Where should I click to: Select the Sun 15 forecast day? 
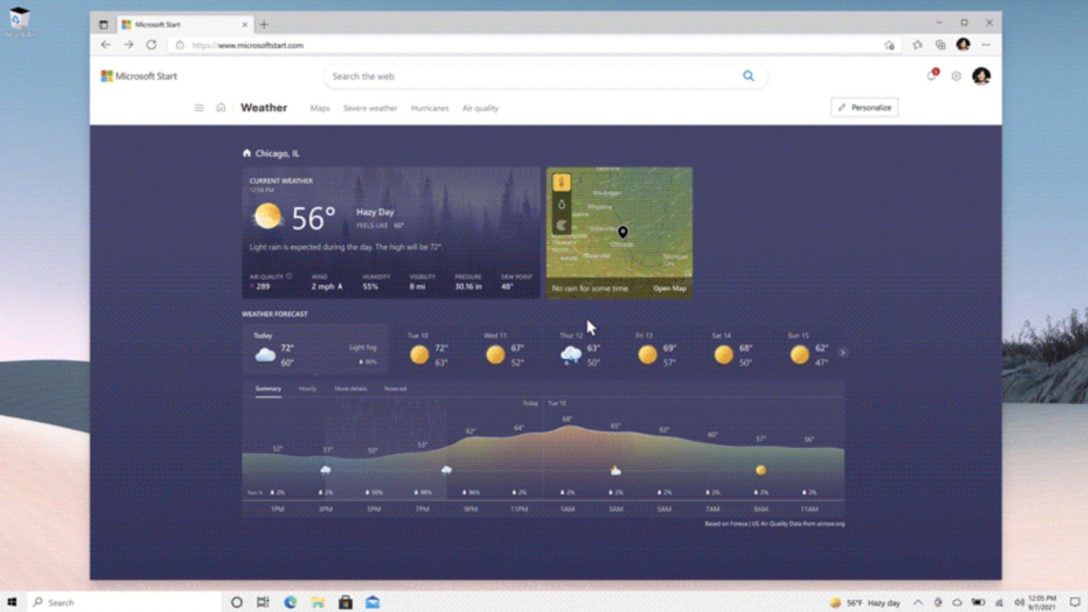click(x=809, y=350)
